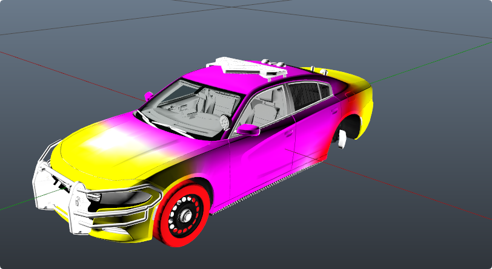Select the antennas behind the light bar
The height and width of the screenshot is (269, 492).
tap(273, 62)
